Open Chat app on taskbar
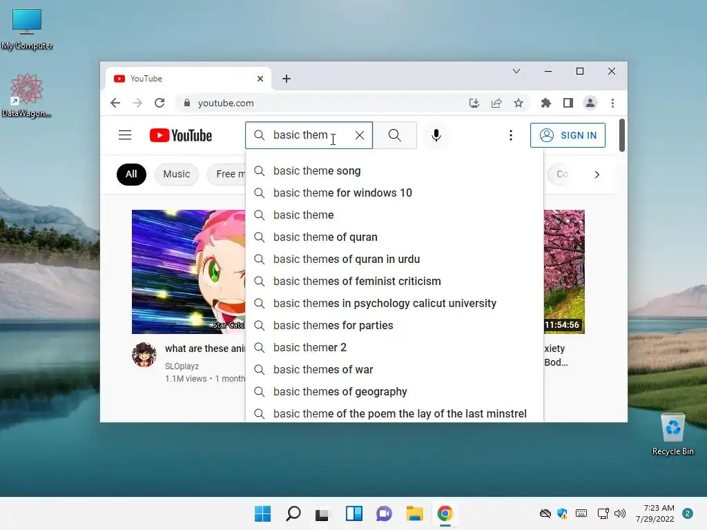 (x=384, y=513)
